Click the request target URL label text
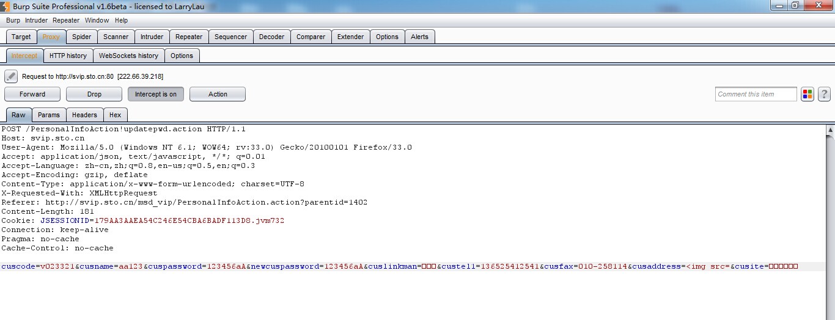Screen dimensions: 835x320 click(92, 76)
